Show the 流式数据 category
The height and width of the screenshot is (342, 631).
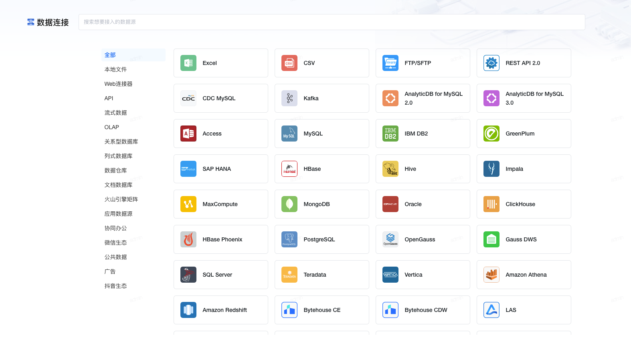click(133, 113)
